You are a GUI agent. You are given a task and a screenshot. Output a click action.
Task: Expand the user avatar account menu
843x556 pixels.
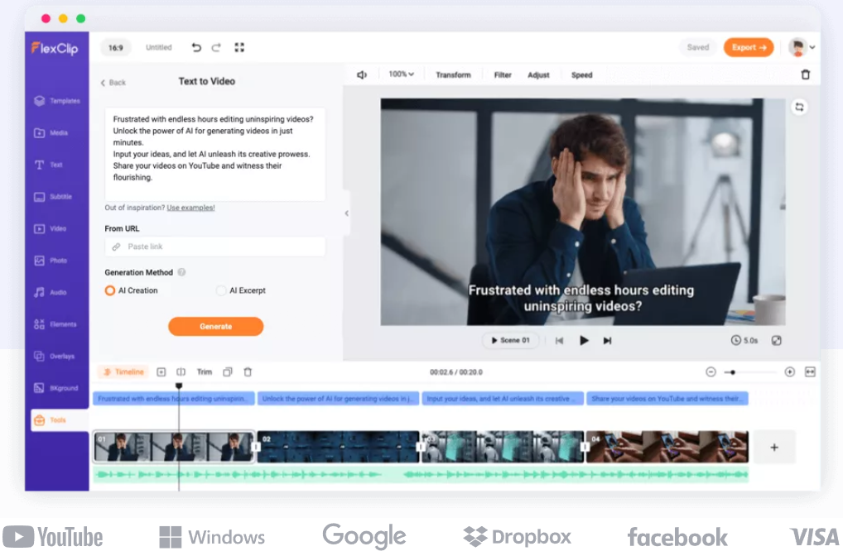[x=802, y=47]
